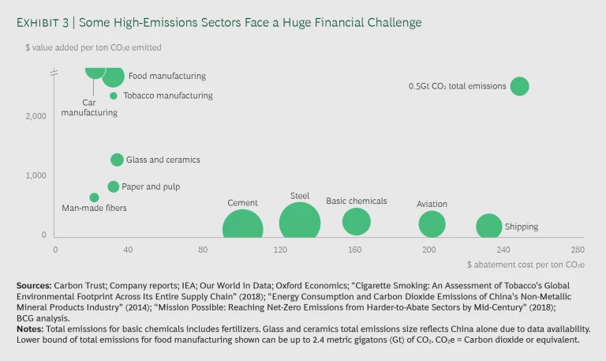Click the 2,000 y-axis tick label

(x=36, y=116)
